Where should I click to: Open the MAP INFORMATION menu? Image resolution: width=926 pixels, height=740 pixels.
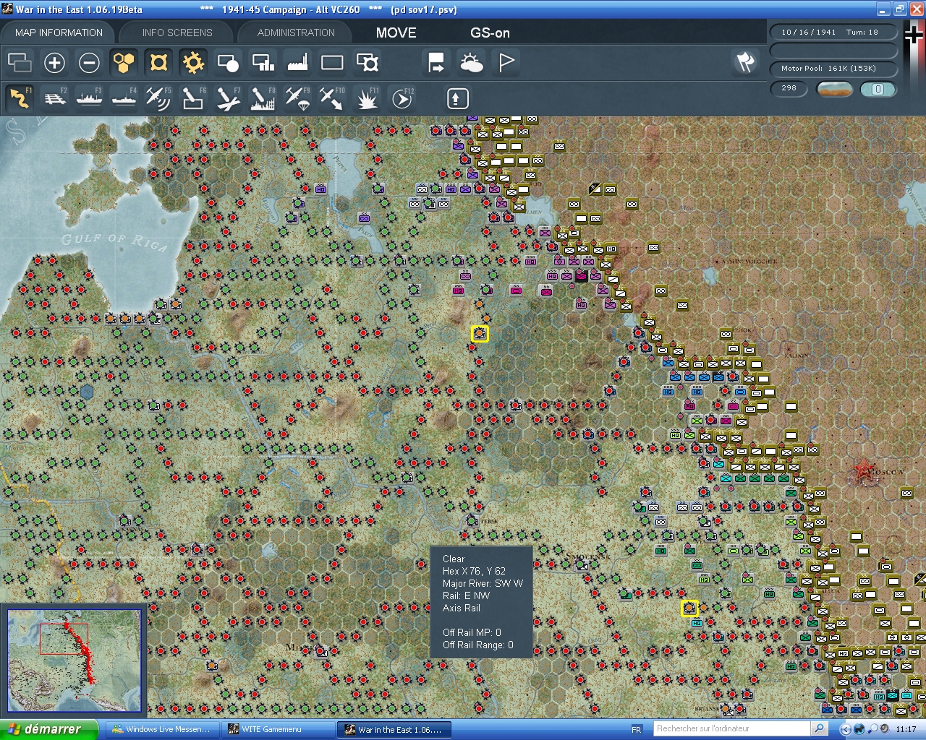(58, 32)
